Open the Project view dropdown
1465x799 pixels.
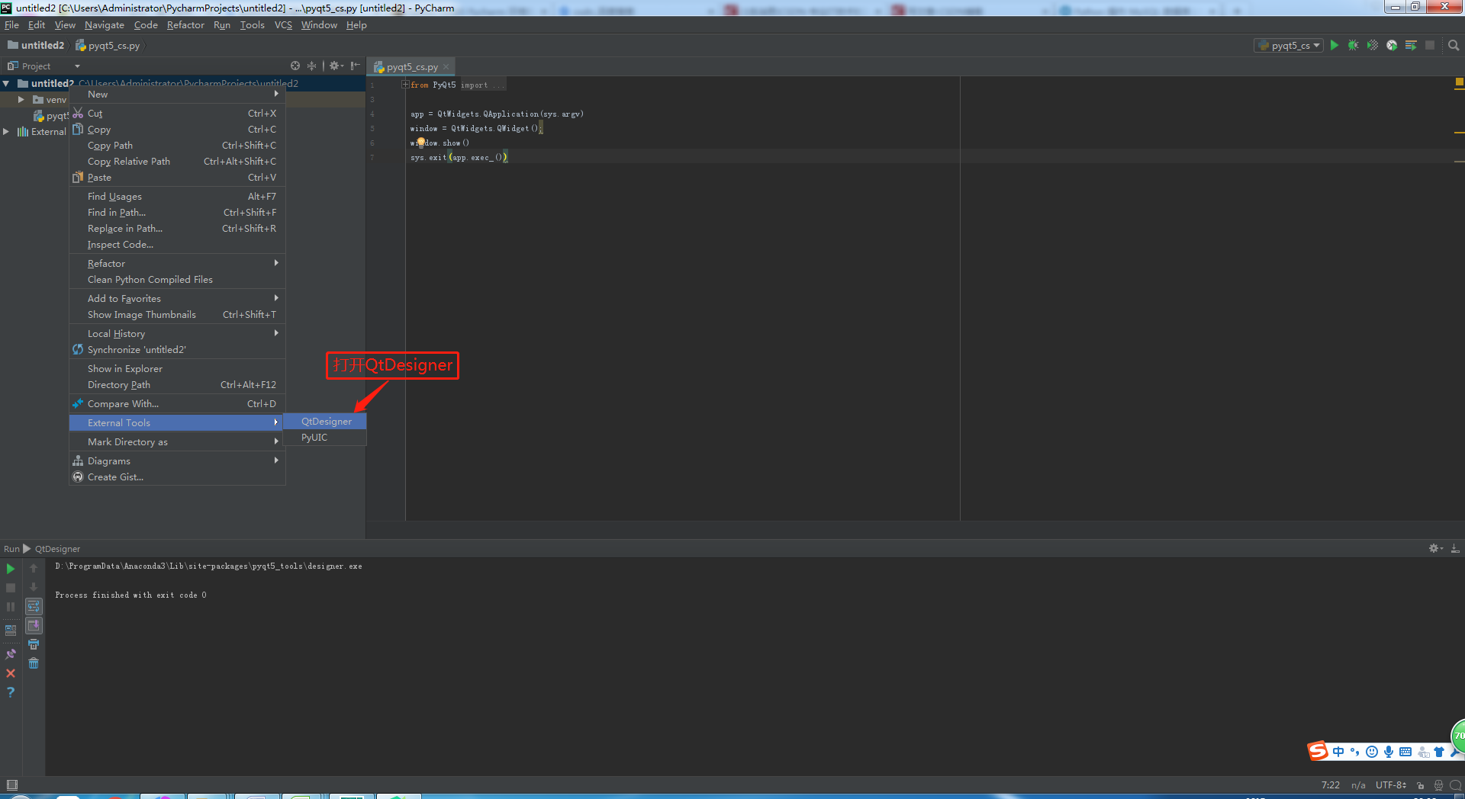77,66
